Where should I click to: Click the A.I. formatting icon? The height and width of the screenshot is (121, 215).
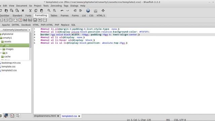pyautogui.click(x=5, y=20)
